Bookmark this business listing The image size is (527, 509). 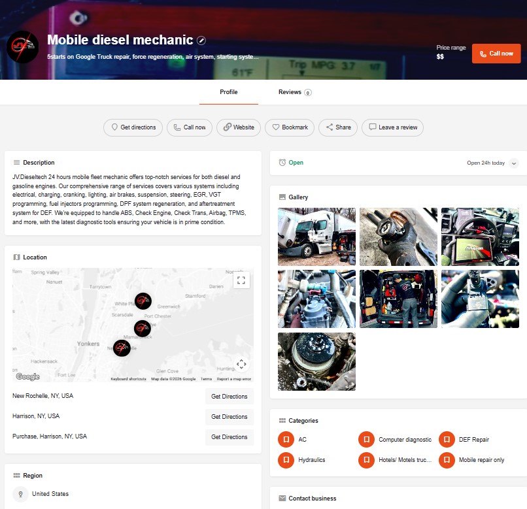click(x=289, y=127)
